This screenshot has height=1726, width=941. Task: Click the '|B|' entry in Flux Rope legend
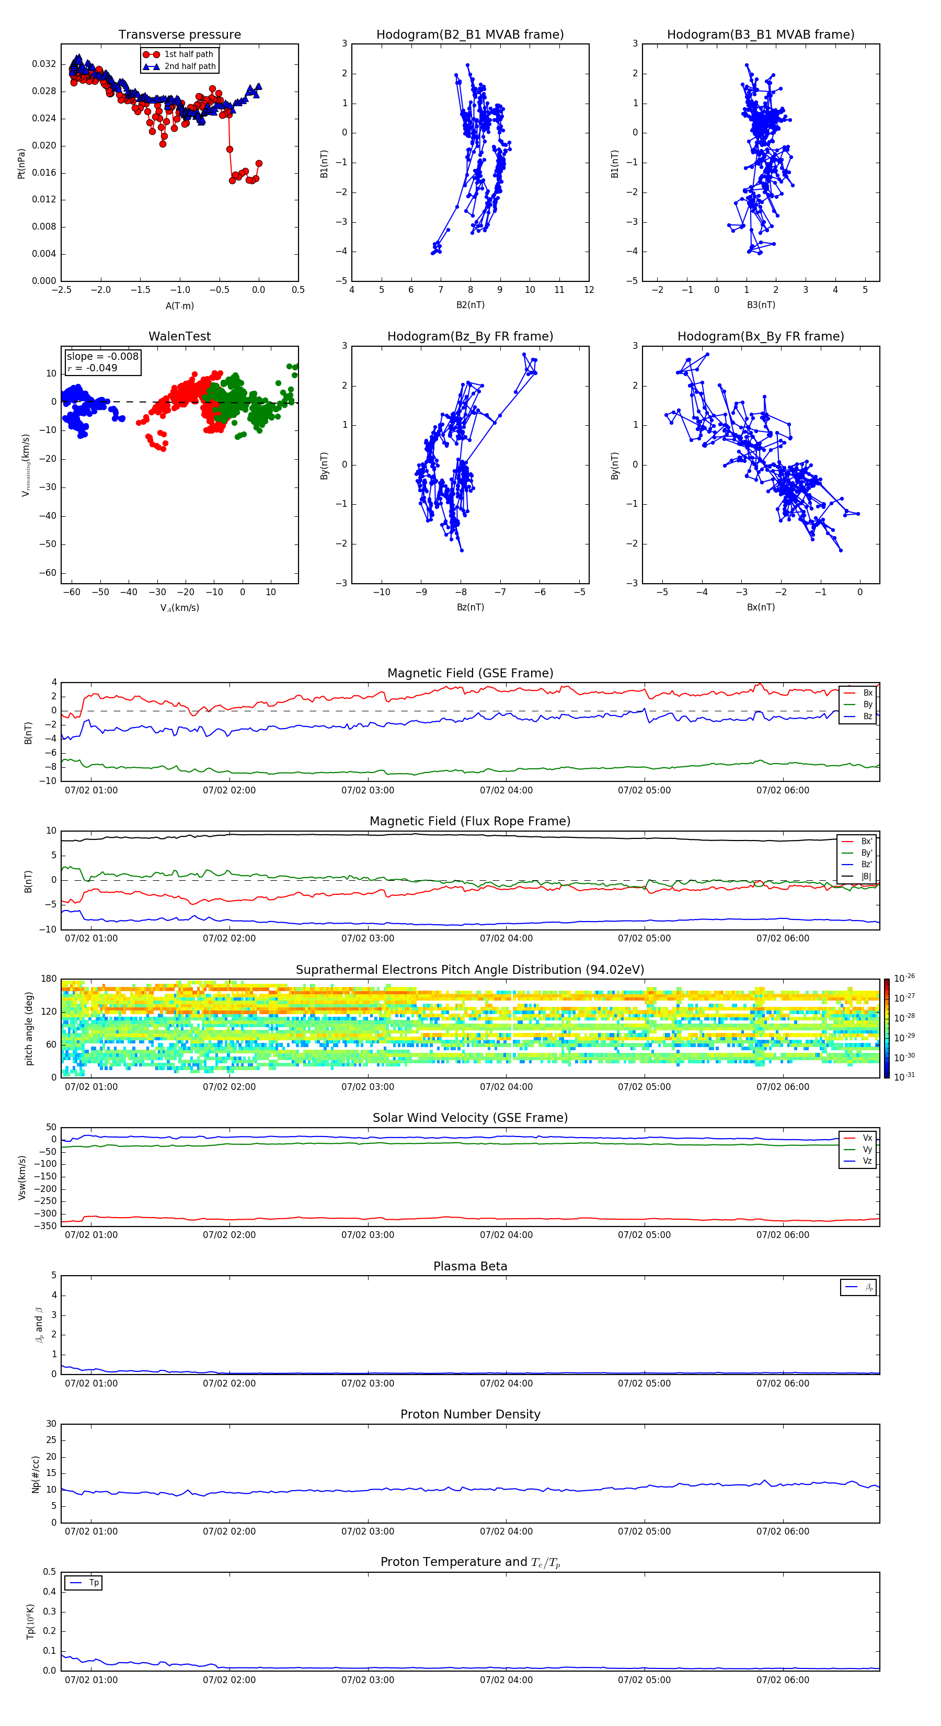coord(857,877)
